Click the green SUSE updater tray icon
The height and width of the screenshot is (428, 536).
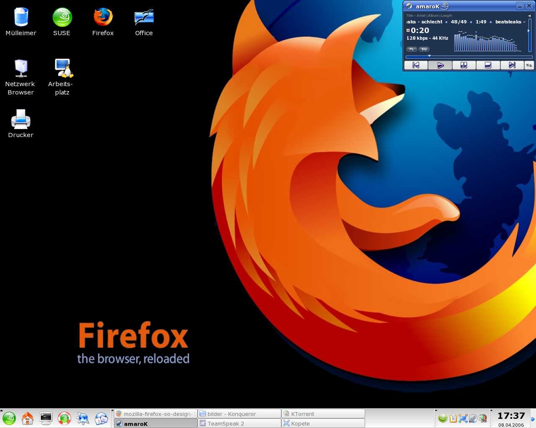pyautogui.click(x=443, y=418)
